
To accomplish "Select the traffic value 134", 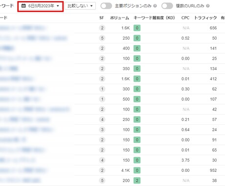I will coord(213,69).
